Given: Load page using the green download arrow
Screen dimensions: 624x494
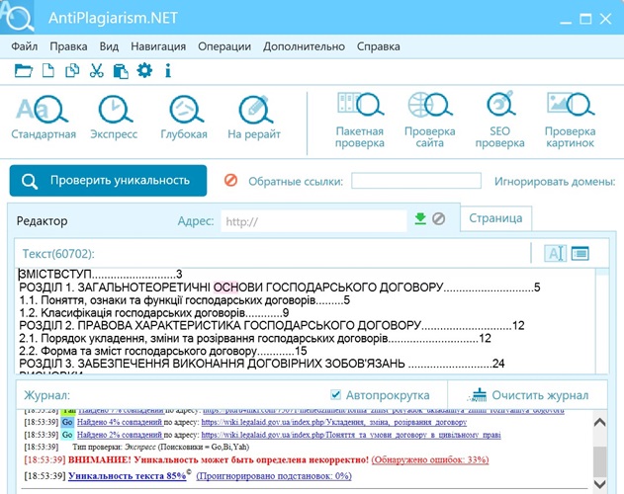Looking at the screenshot, I should tap(420, 218).
